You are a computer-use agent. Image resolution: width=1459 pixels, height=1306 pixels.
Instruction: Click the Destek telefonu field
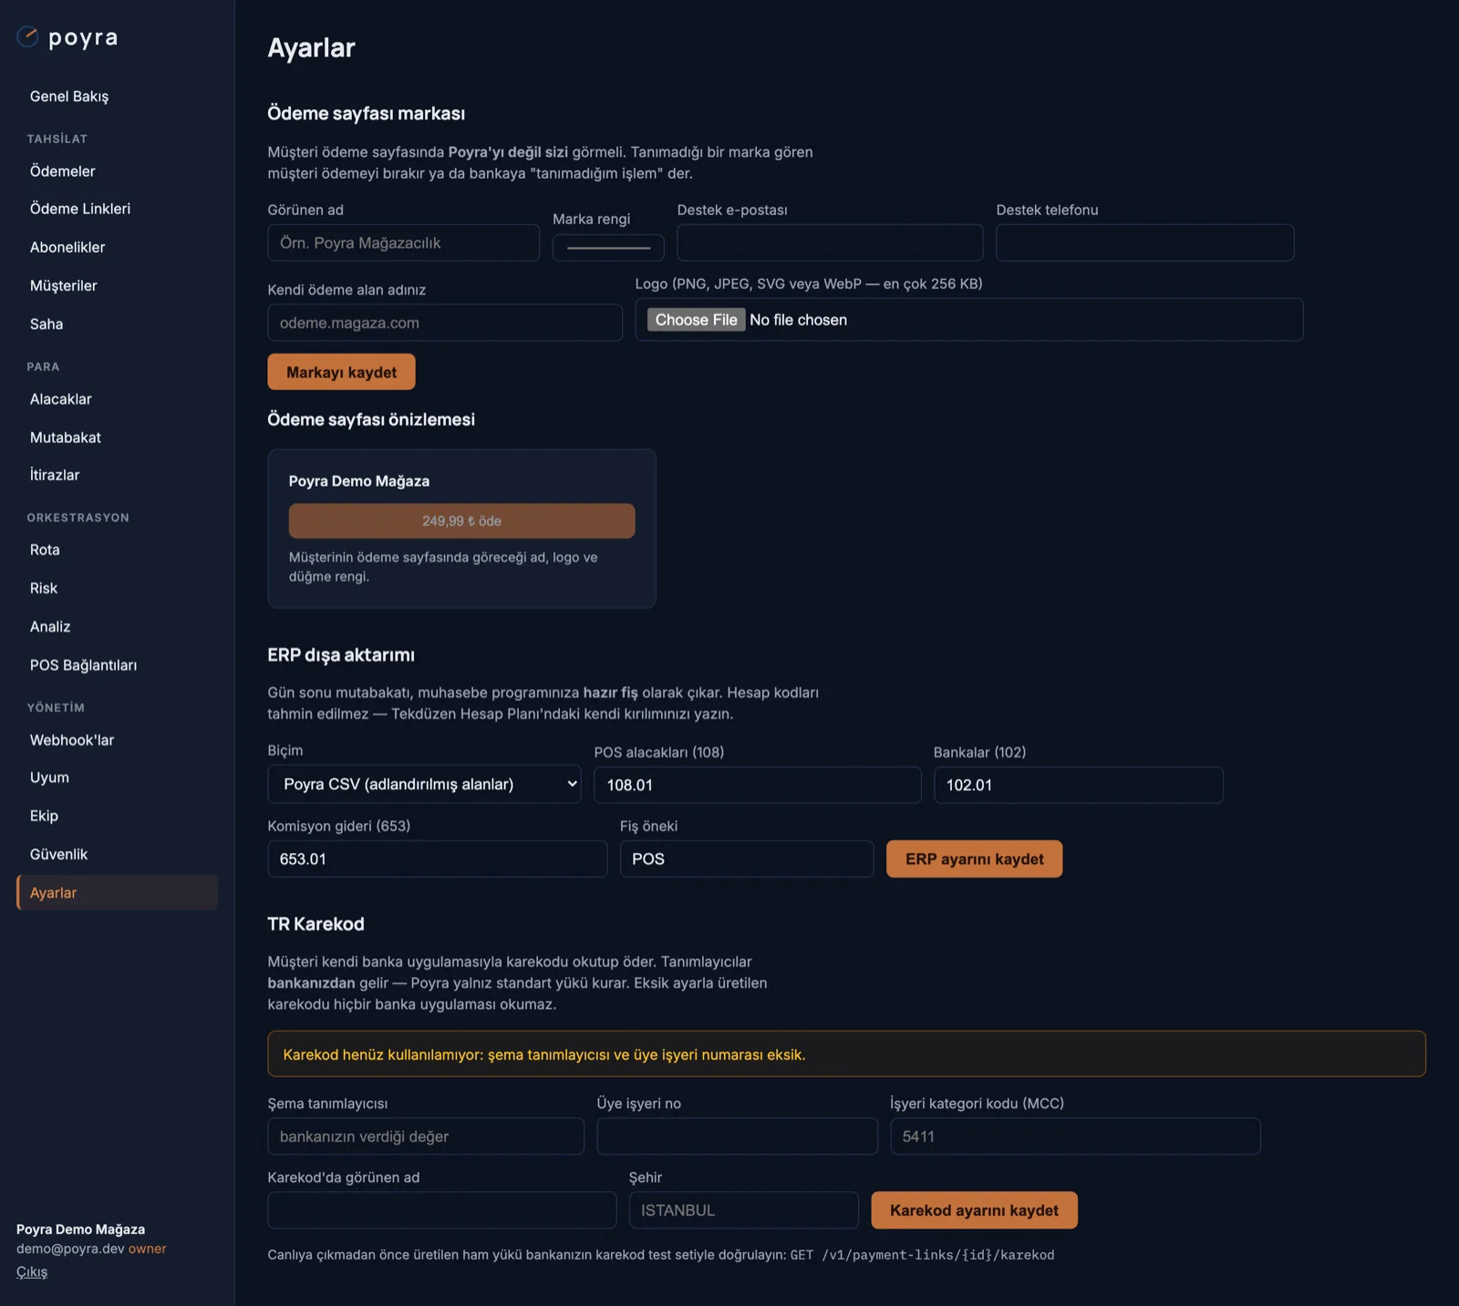pos(1144,242)
